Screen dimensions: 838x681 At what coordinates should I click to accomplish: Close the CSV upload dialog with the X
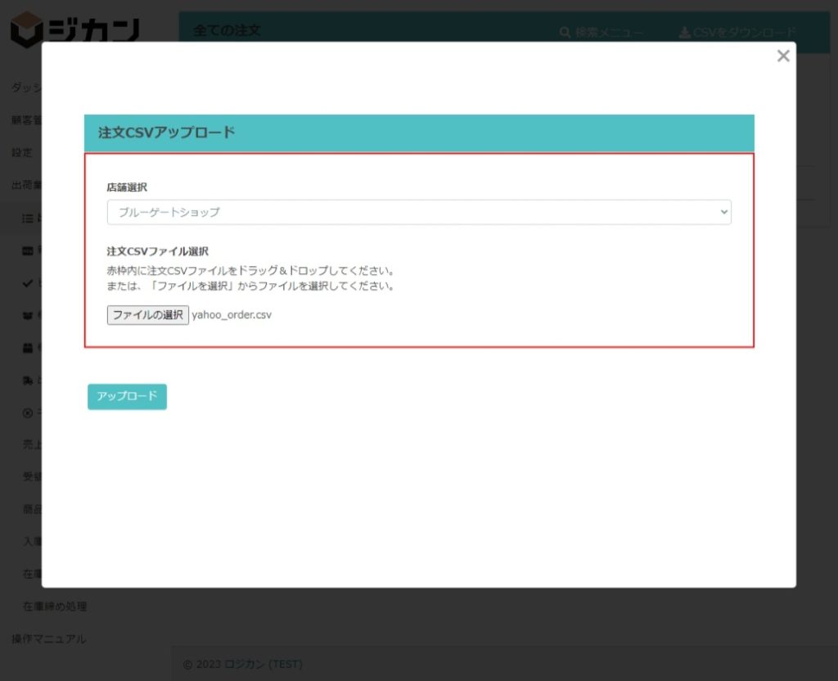point(783,56)
